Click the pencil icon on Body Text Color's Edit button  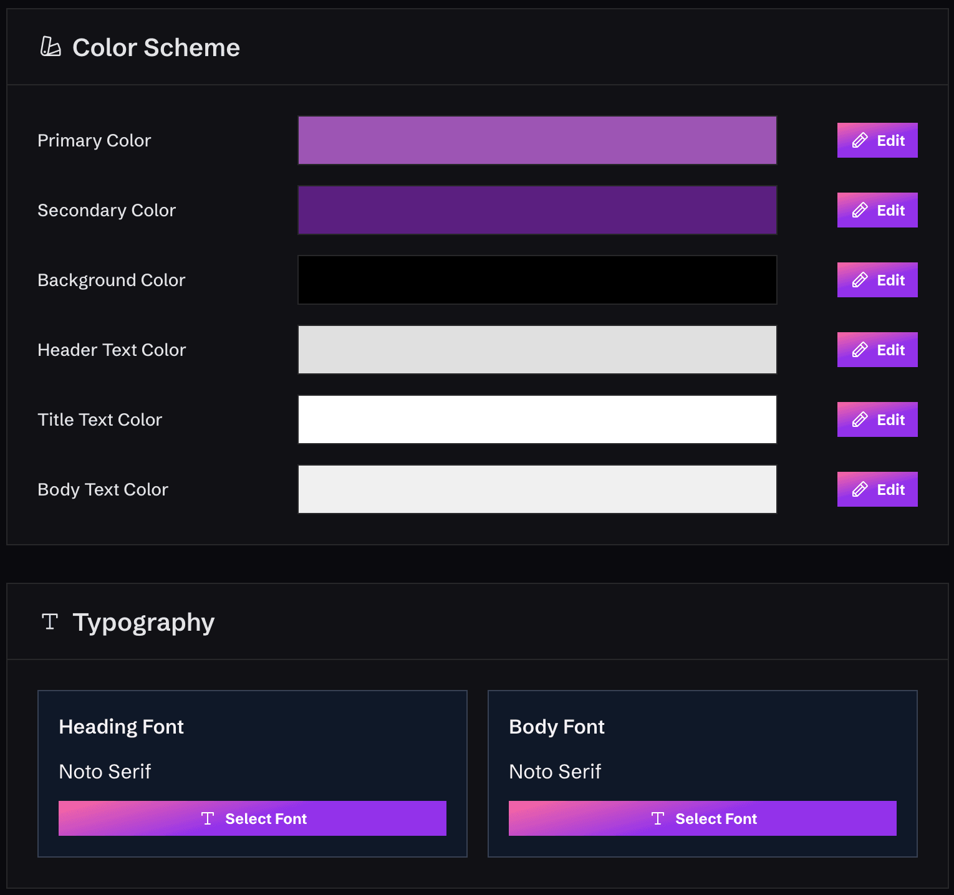click(x=861, y=489)
